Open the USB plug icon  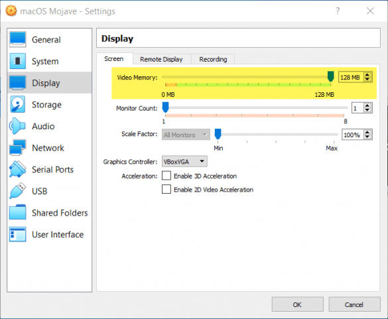17,191
